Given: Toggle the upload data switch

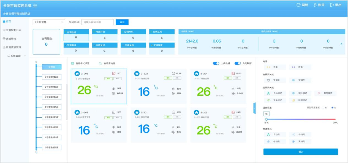Looking at the screenshot, I should click(x=216, y=63).
